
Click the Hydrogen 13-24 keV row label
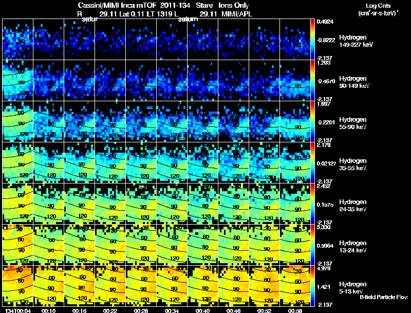tap(353, 246)
